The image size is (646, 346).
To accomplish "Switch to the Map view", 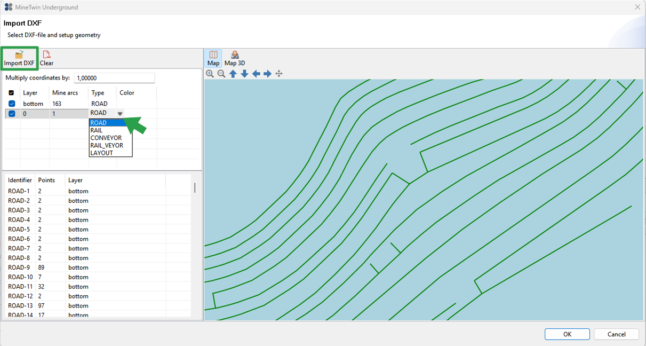I will tap(213, 59).
